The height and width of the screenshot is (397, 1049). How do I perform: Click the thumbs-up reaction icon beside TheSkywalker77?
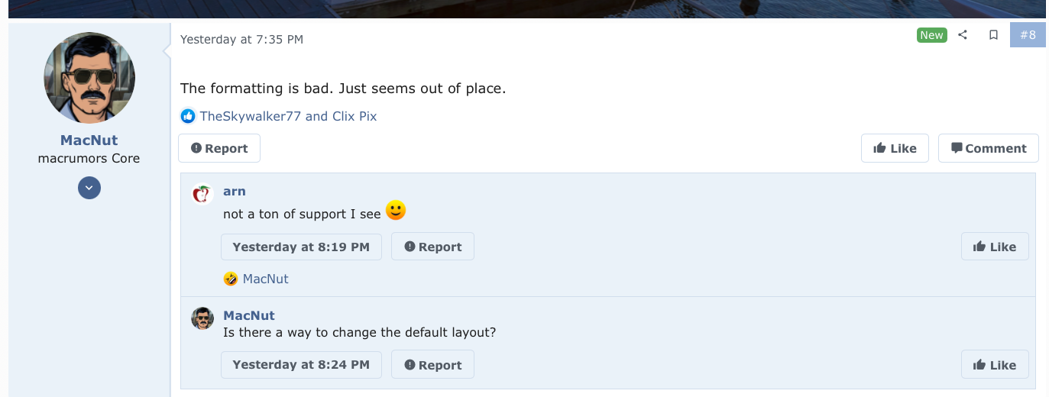coord(188,116)
